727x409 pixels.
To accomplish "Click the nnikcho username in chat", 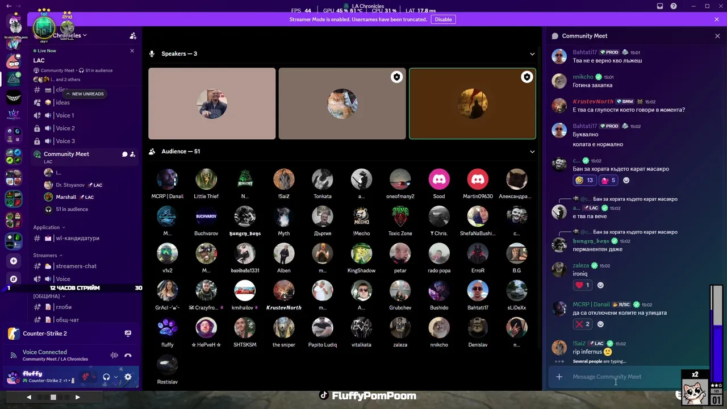I will pos(583,77).
